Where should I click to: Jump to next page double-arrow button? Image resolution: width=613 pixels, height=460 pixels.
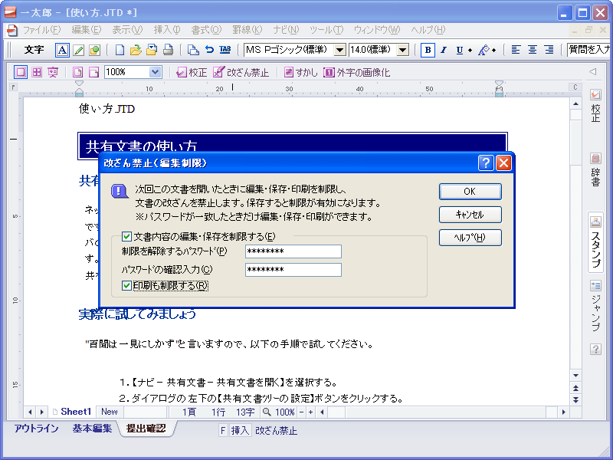click(x=576, y=399)
